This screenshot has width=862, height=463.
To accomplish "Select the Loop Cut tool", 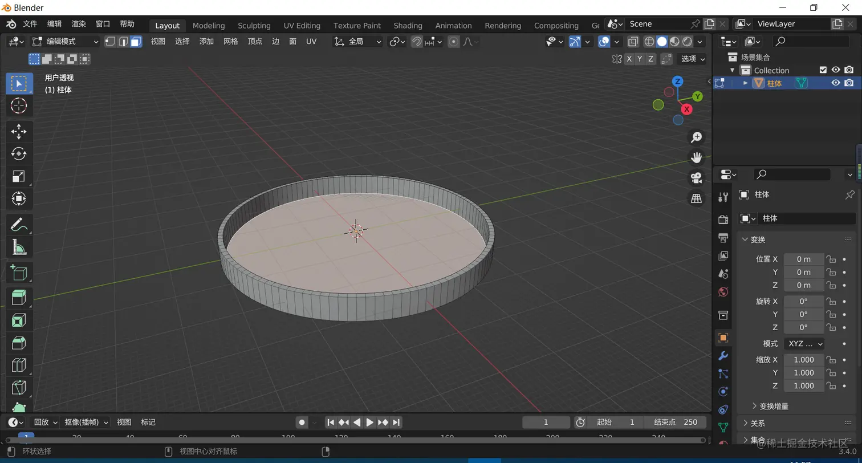I will click(x=19, y=365).
